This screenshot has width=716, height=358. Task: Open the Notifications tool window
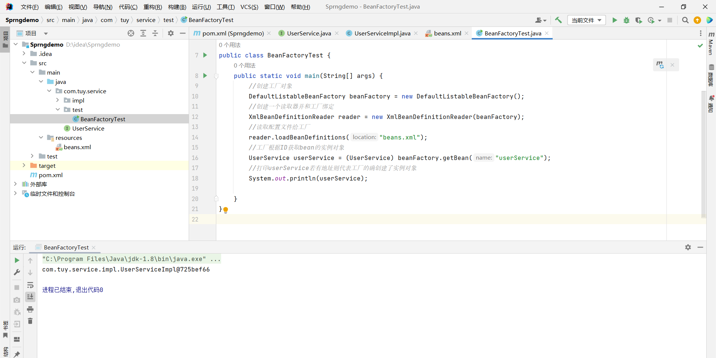click(711, 104)
